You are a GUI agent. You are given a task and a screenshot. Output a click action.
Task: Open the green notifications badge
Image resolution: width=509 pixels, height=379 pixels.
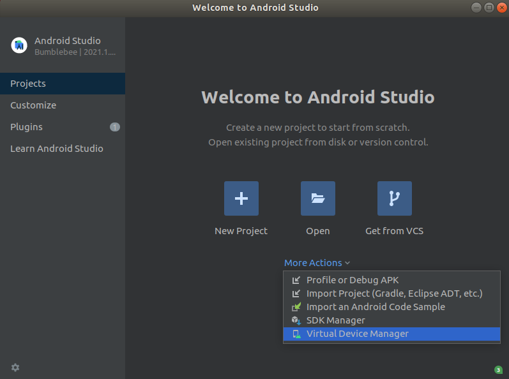(x=498, y=369)
